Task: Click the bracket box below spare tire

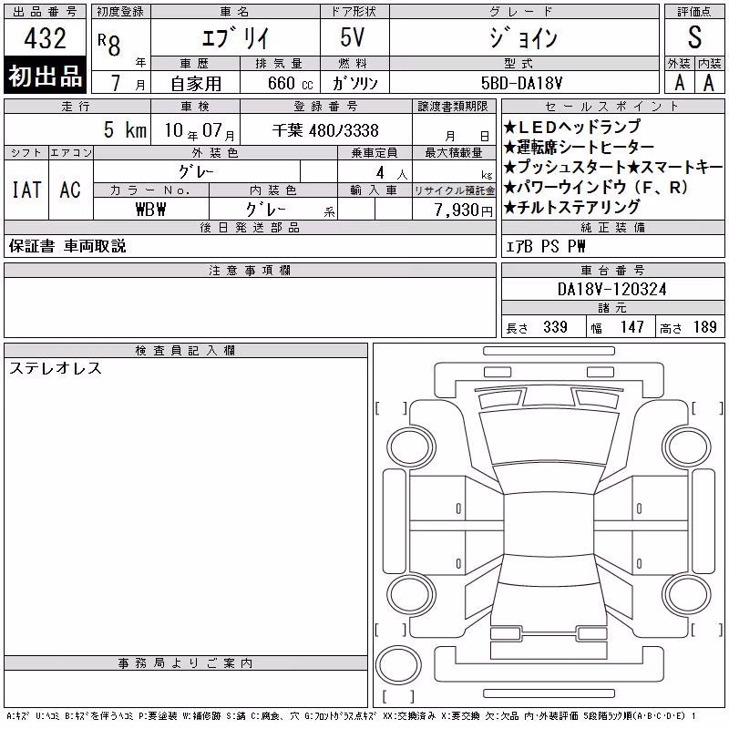Action: tap(398, 696)
